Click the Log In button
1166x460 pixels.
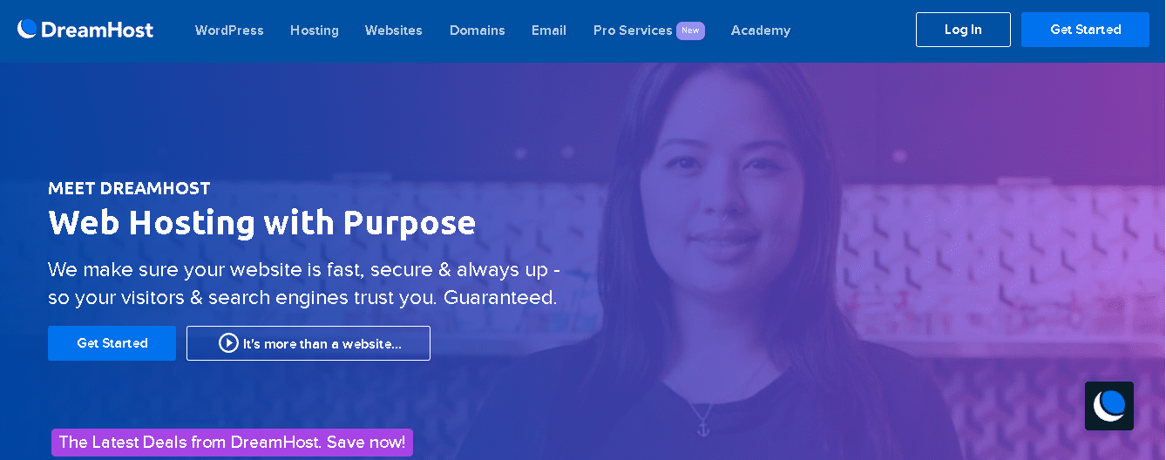pyautogui.click(x=963, y=30)
